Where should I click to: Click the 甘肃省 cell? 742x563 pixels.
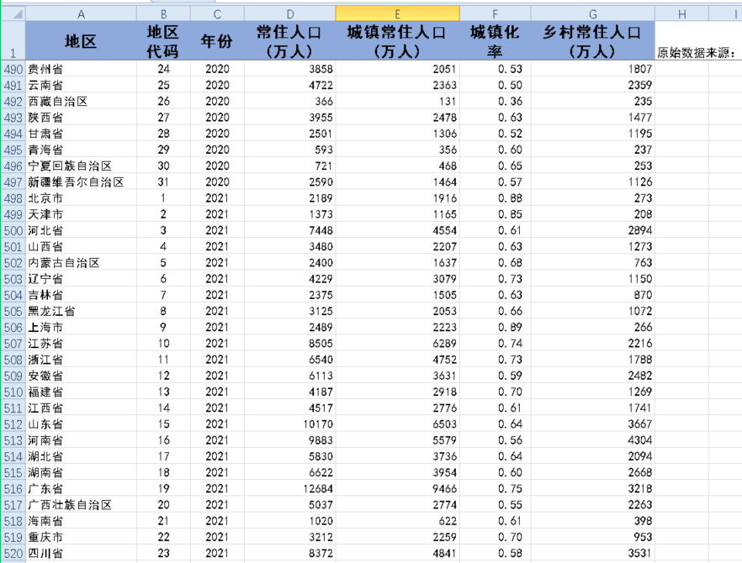pyautogui.click(x=81, y=134)
